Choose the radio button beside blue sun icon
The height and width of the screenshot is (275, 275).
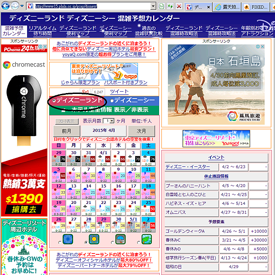[60, 242]
